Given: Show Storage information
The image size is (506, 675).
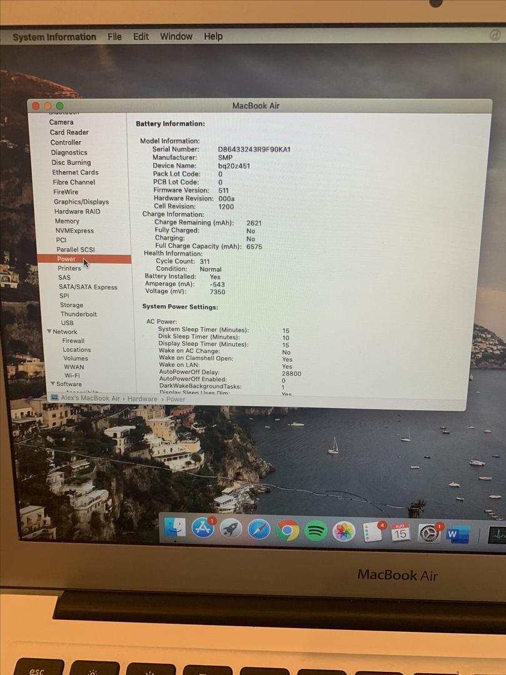Looking at the screenshot, I should pyautogui.click(x=71, y=305).
